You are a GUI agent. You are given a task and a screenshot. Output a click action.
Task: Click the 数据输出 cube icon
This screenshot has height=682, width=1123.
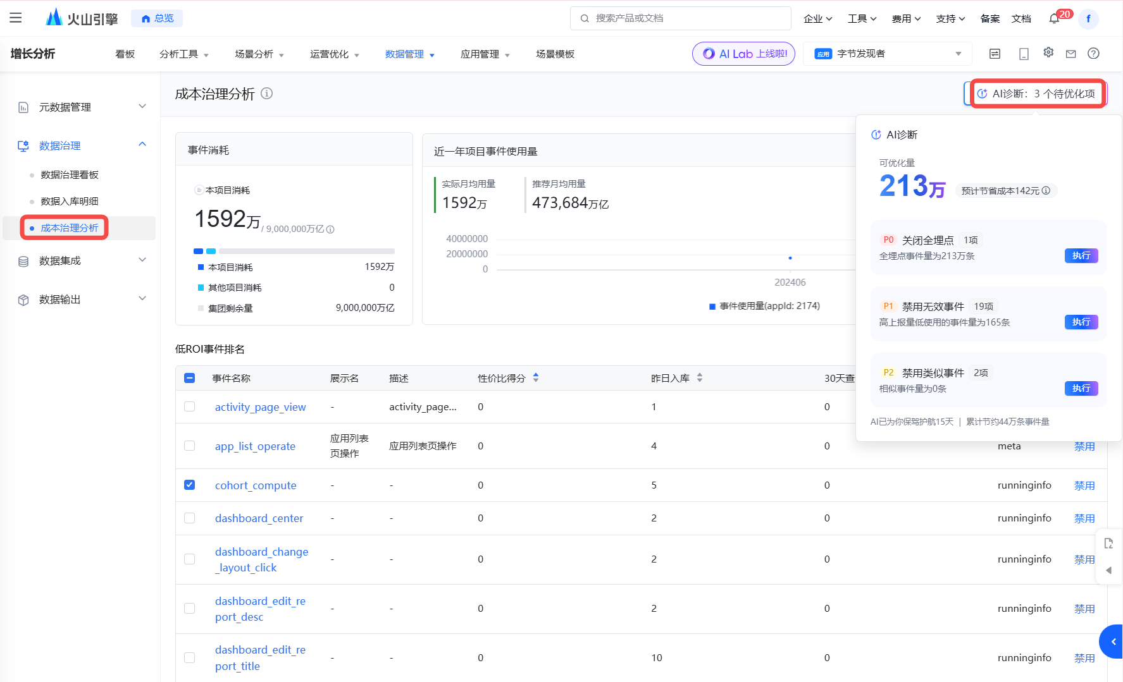[23, 300]
